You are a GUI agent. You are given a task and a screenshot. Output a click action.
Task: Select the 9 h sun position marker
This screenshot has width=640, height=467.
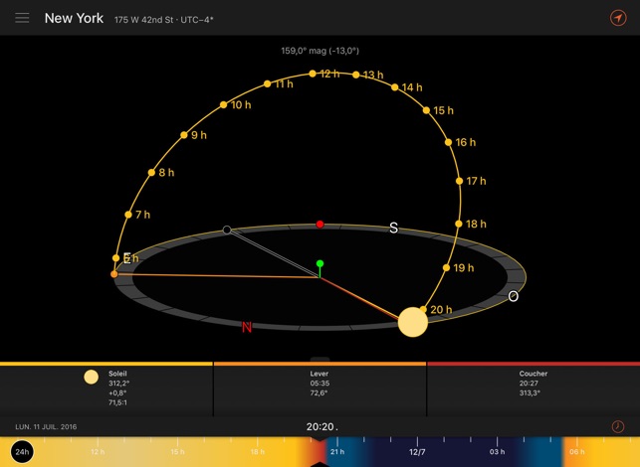(x=184, y=135)
